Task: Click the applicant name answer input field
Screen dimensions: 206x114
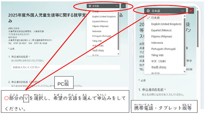Action: point(66,67)
